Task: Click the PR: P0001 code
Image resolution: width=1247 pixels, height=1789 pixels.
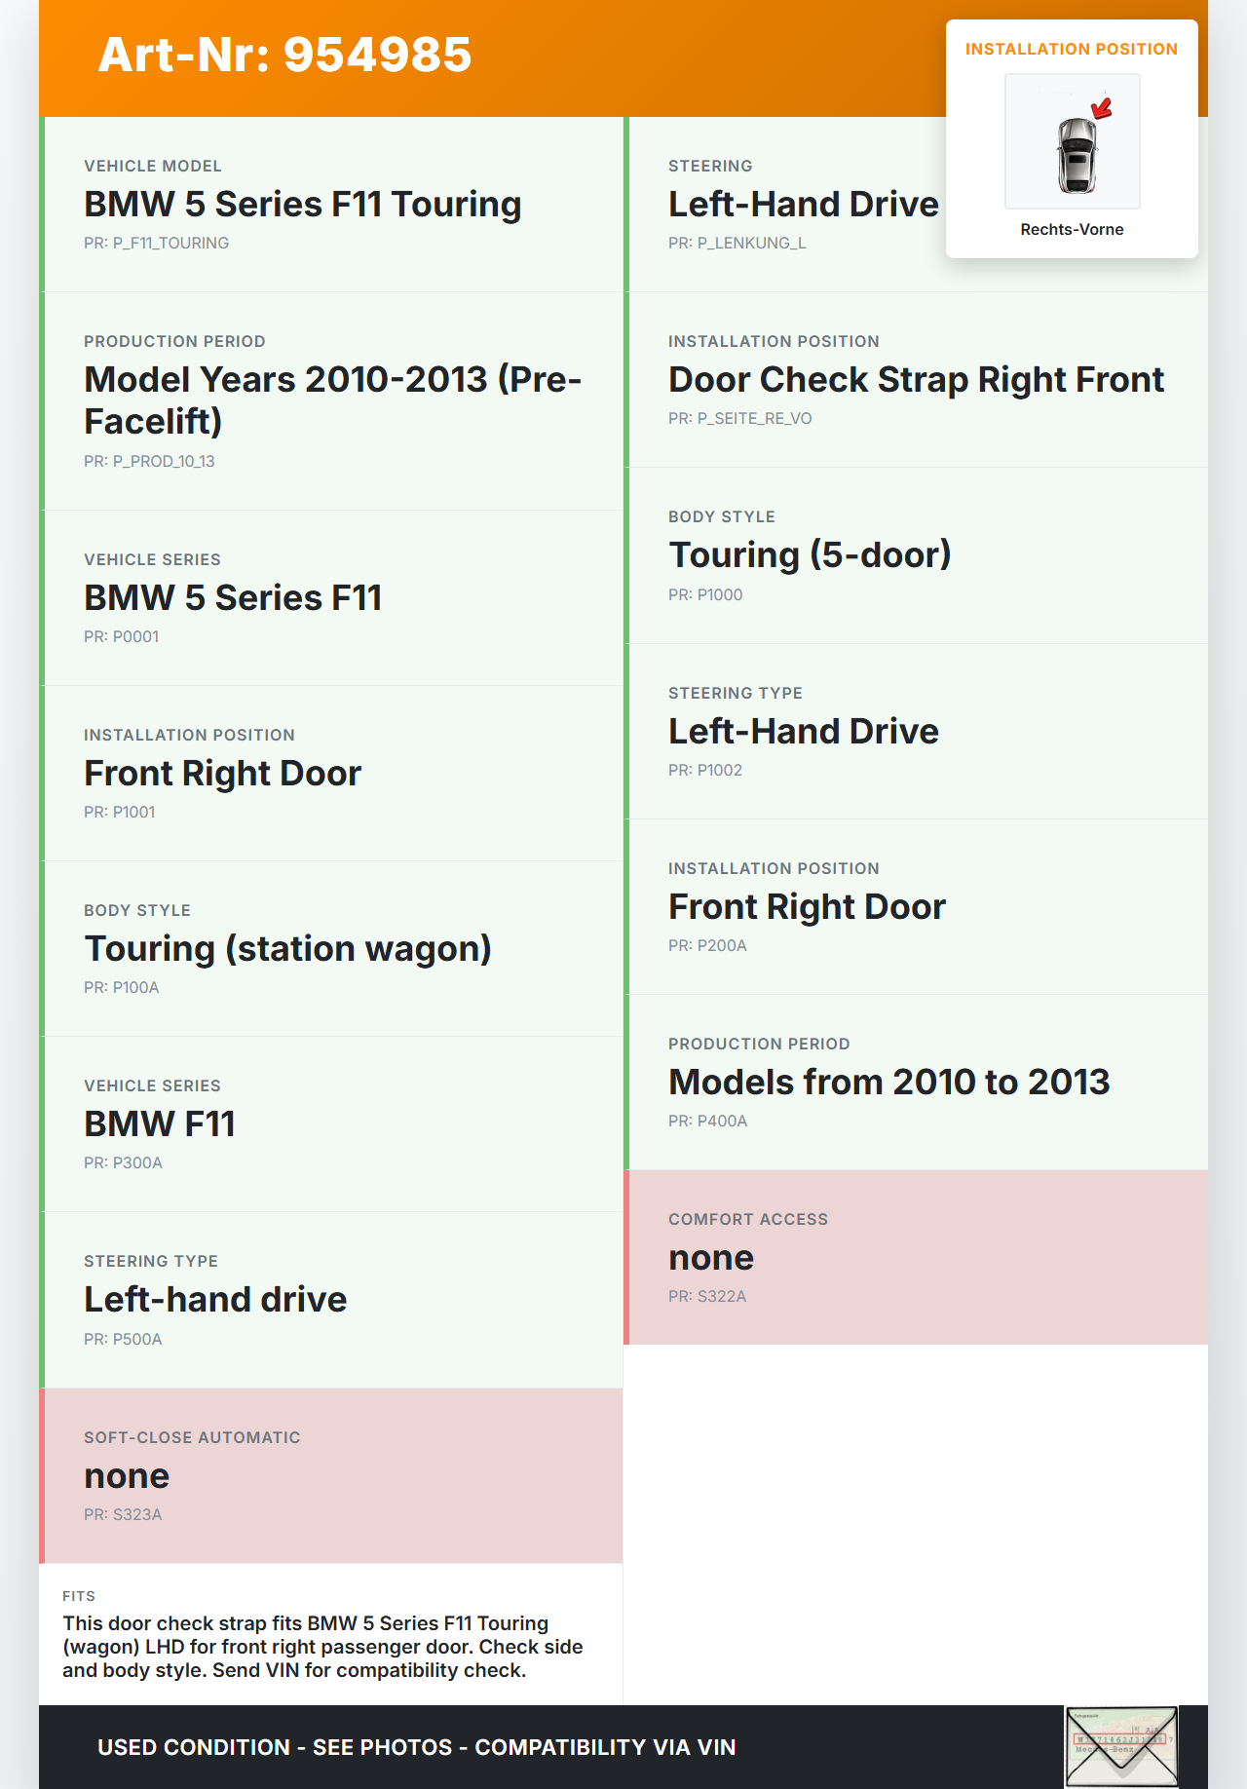Action: pyautogui.click(x=122, y=636)
